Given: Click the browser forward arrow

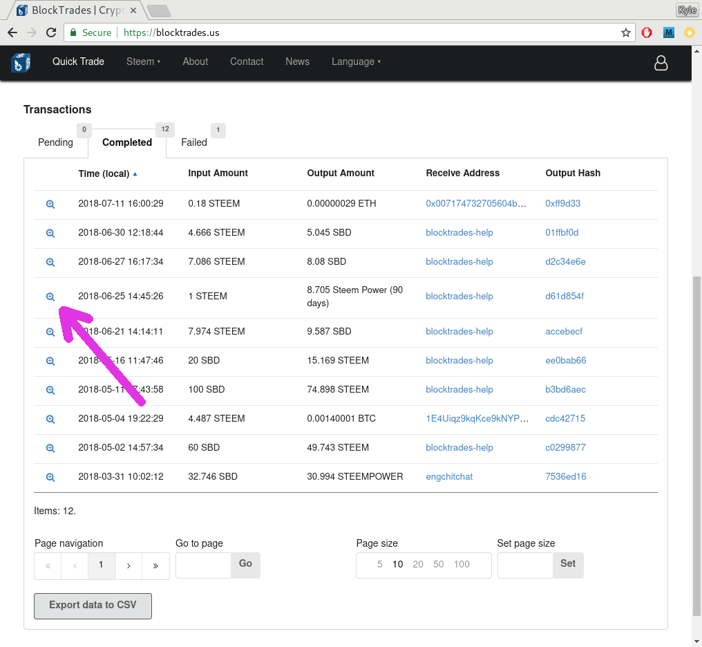Looking at the screenshot, I should (32, 32).
